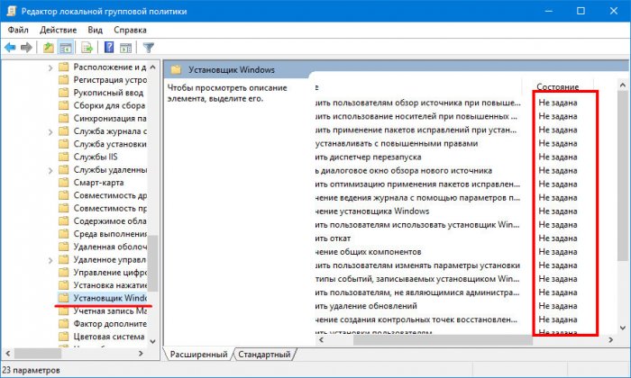The height and width of the screenshot is (378, 631).
Task: Select the Удаленная оболоч folder
Action: click(x=103, y=247)
